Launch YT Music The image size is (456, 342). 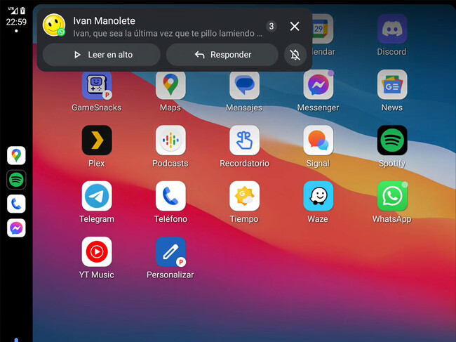(x=97, y=252)
